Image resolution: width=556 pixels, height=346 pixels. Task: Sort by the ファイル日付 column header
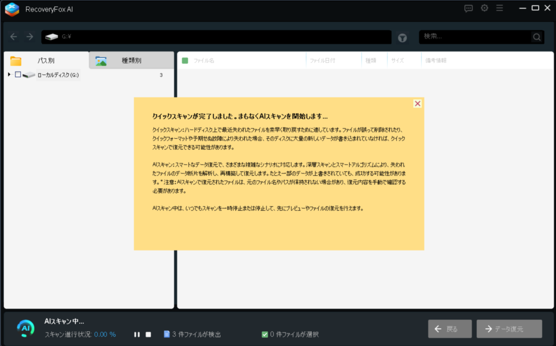pyautogui.click(x=323, y=61)
